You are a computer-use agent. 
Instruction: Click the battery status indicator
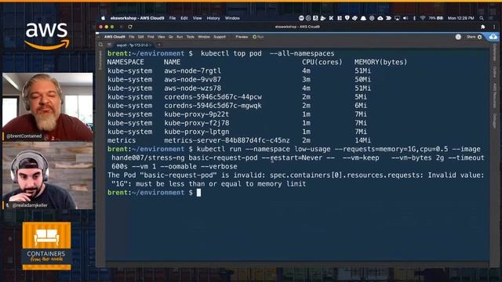[x=436, y=18]
